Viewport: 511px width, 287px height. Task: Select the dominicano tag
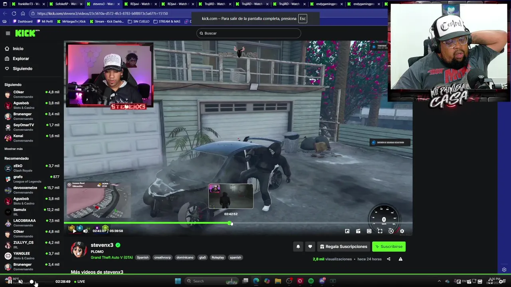pos(185,258)
